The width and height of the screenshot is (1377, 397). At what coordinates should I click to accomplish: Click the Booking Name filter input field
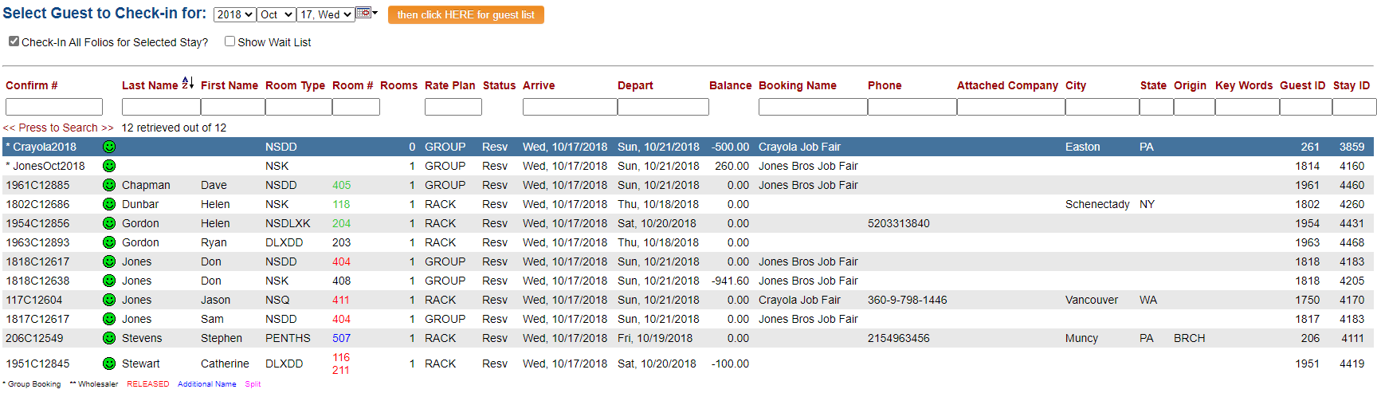coord(812,107)
